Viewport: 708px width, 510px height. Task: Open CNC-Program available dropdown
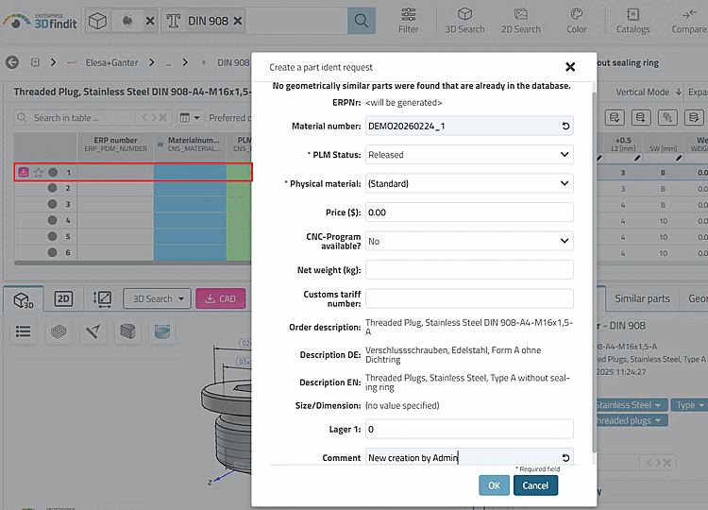click(469, 241)
